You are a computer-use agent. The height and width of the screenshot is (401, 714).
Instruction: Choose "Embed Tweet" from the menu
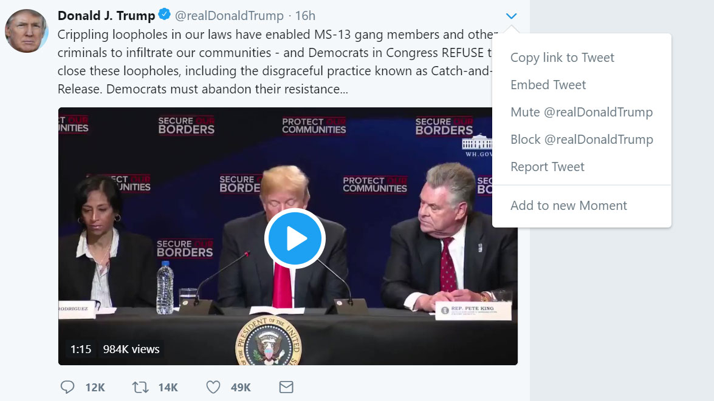(548, 85)
